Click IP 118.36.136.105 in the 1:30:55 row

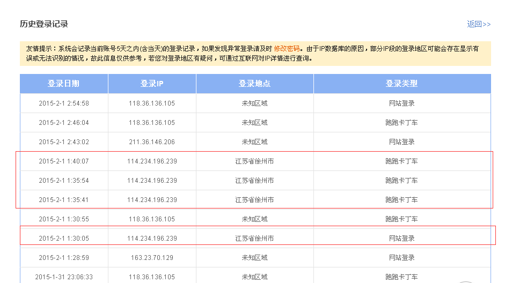[x=152, y=219]
